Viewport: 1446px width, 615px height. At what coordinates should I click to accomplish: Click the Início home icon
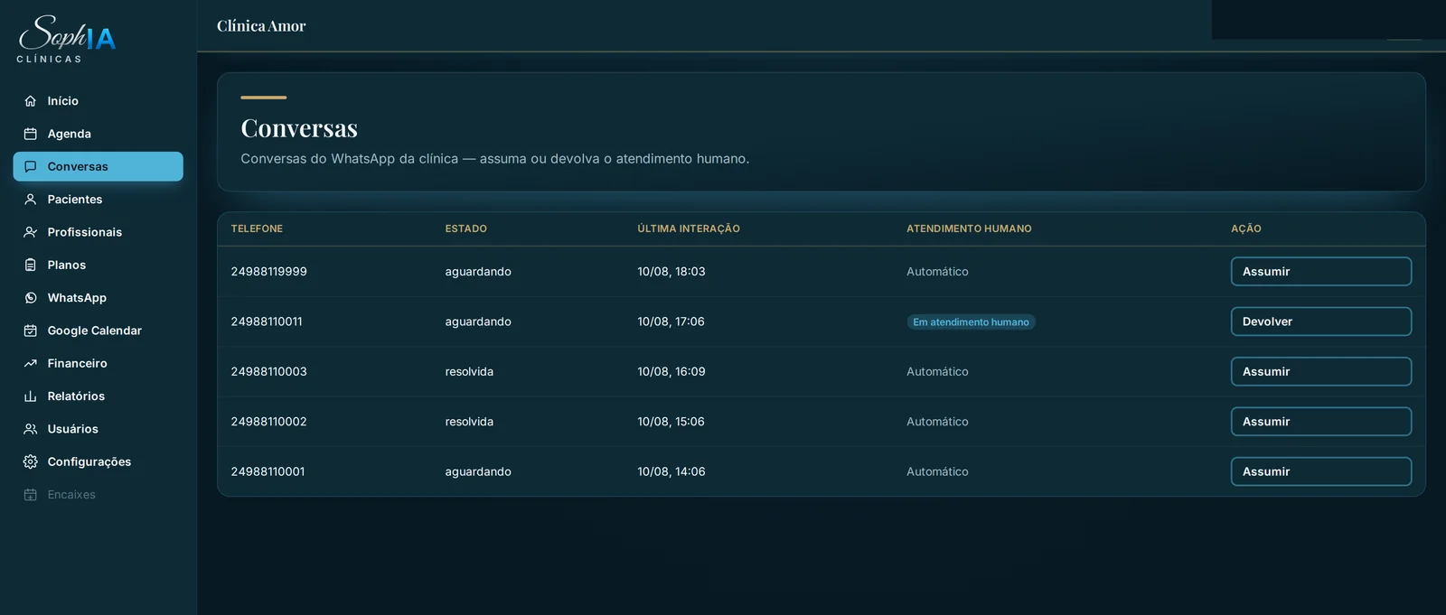click(30, 101)
